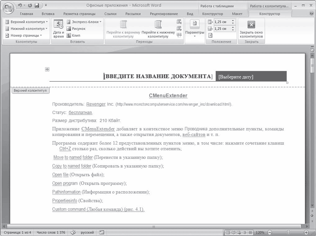Viewport: 316px width, 236px height.
Task: Insert a Рисунок into header
Action: coord(76,28)
